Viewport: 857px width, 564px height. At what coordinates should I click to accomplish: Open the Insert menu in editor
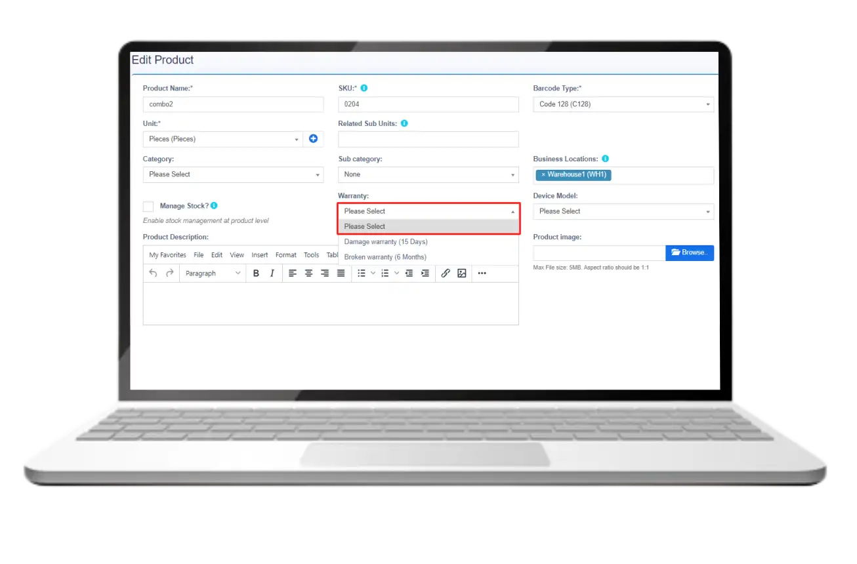pos(259,255)
